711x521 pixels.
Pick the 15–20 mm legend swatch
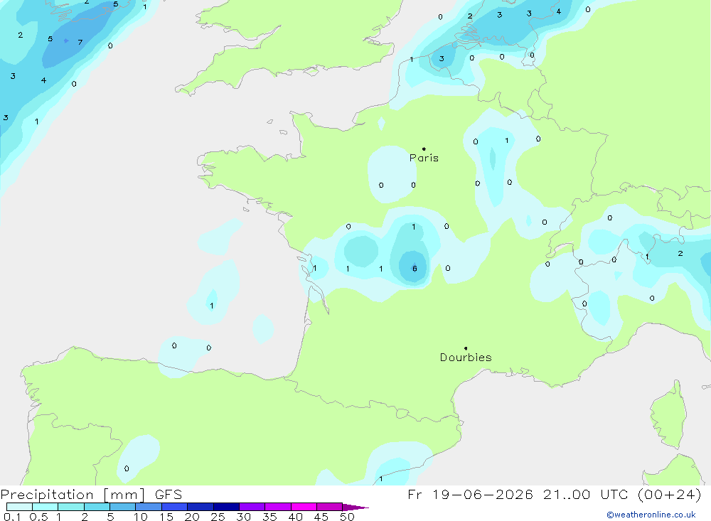(175, 507)
